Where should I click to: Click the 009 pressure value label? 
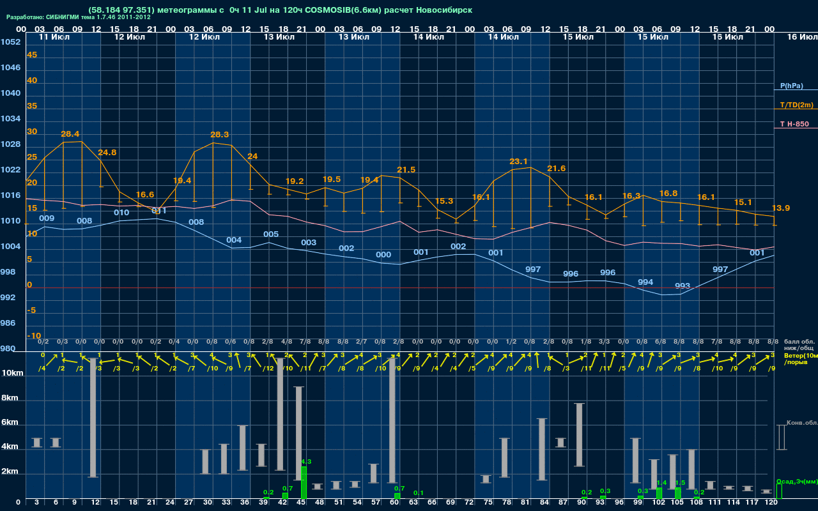[47, 218]
